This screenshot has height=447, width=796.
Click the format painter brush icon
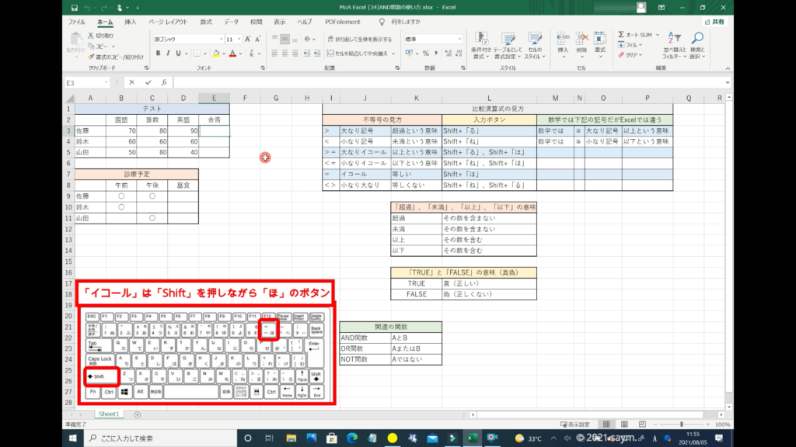pyautogui.click(x=93, y=57)
